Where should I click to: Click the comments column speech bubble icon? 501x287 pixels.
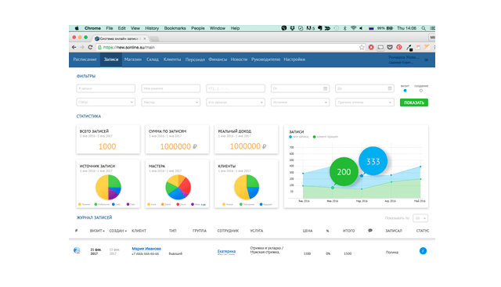tap(370, 231)
